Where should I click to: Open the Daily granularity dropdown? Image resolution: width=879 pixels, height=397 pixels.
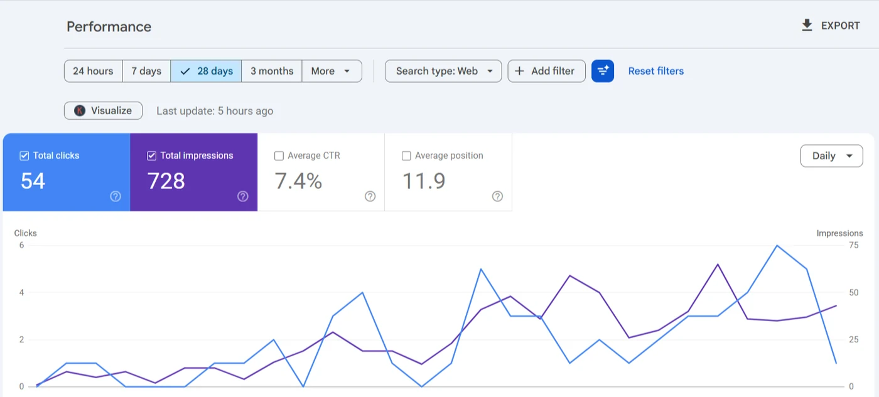pos(831,156)
